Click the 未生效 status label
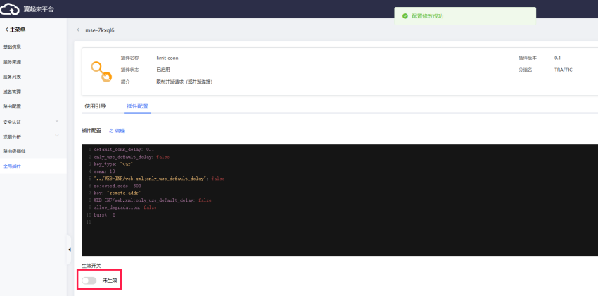This screenshot has width=598, height=296. click(110, 281)
